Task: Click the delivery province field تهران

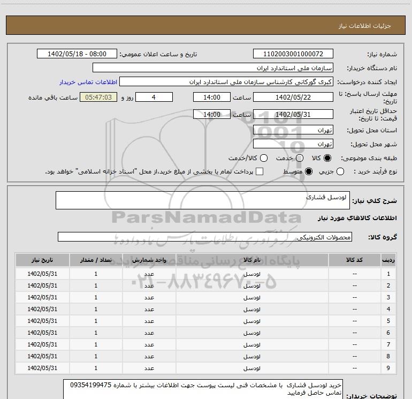Action: 293,130
